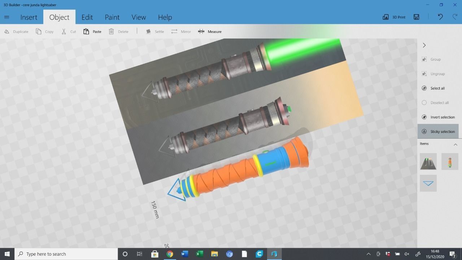Click the Settle tool
The height and width of the screenshot is (260, 462).
coord(155,31)
